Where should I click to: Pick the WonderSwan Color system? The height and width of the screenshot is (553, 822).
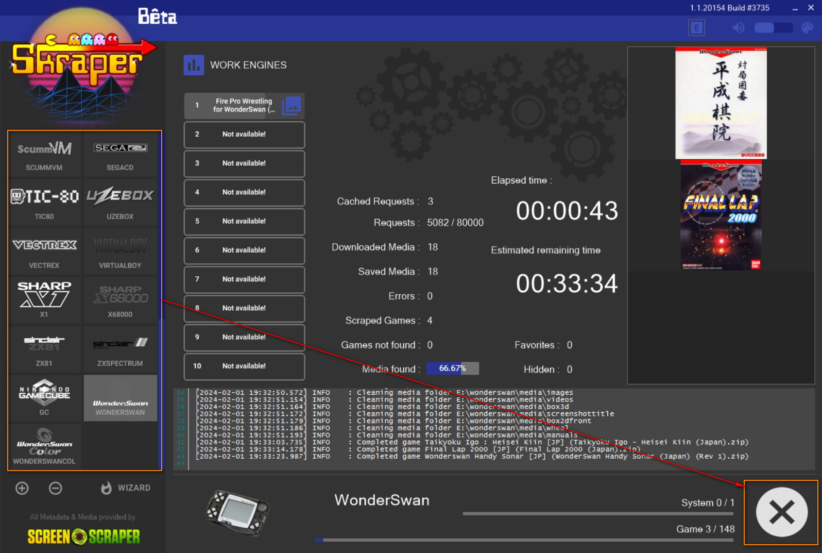[44, 447]
